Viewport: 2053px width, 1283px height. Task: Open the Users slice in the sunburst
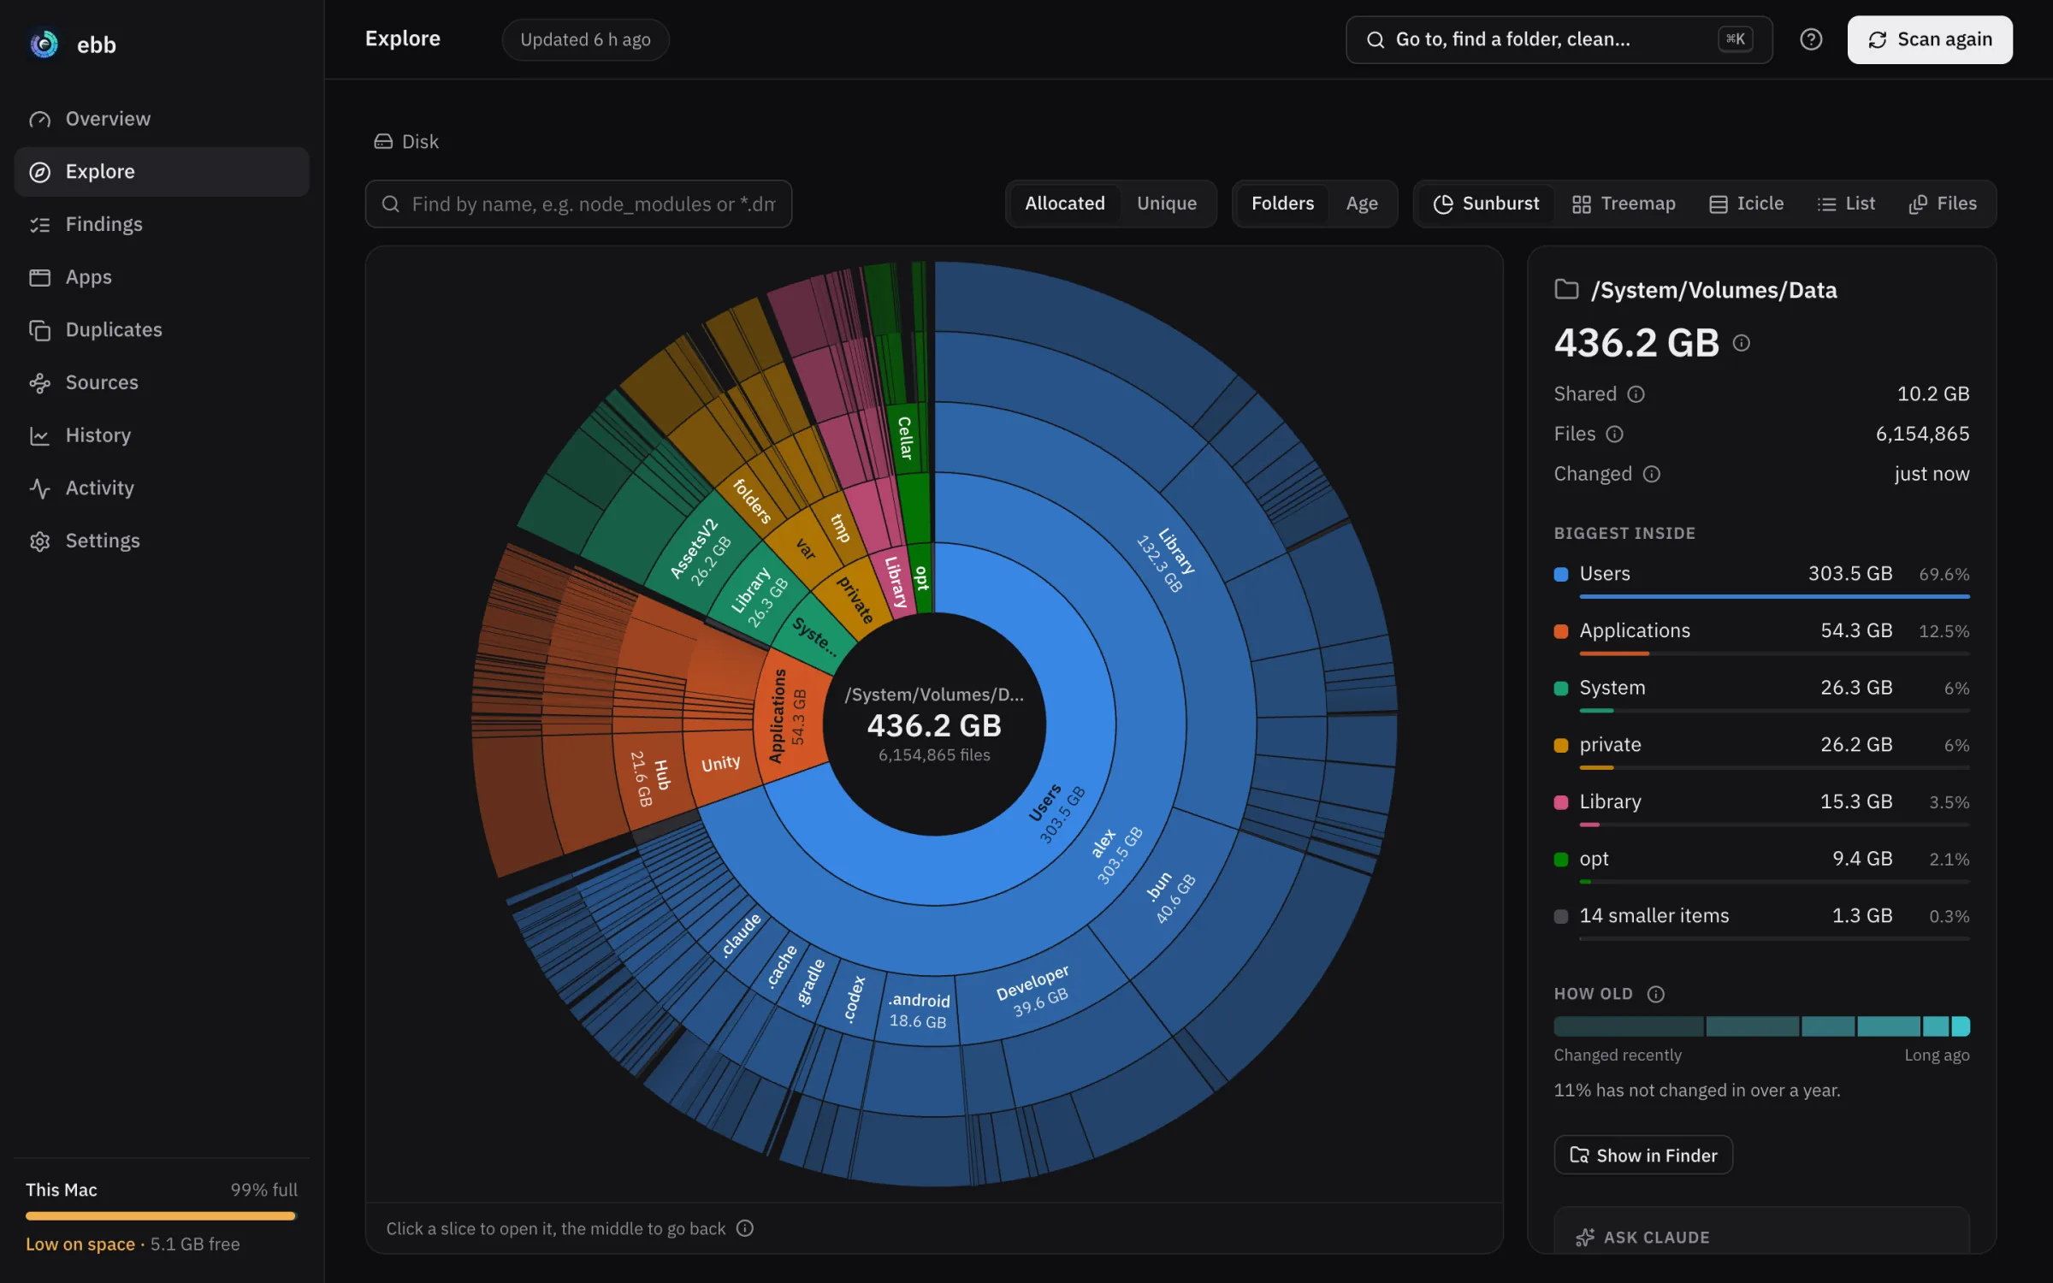(1056, 814)
